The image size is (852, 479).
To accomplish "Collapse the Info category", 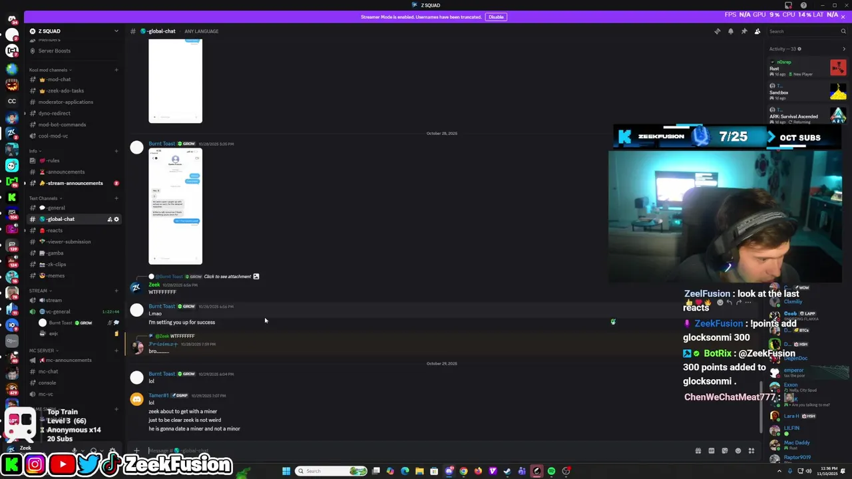I will tap(35, 151).
